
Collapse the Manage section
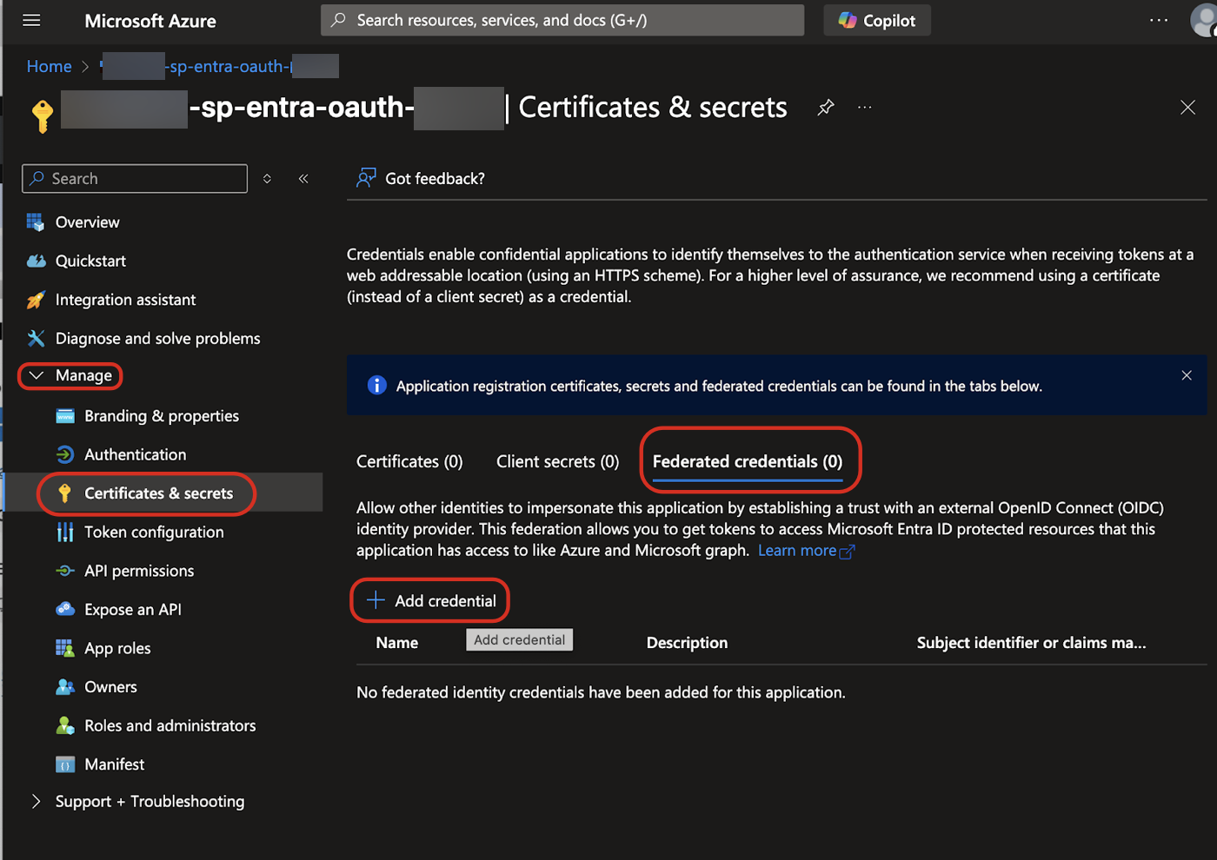70,375
